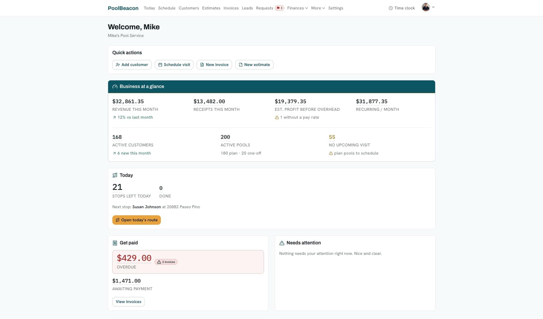The height and width of the screenshot is (319, 543).
Task: Click the $1,471.00 awaiting payment amount
Action: tap(126, 281)
